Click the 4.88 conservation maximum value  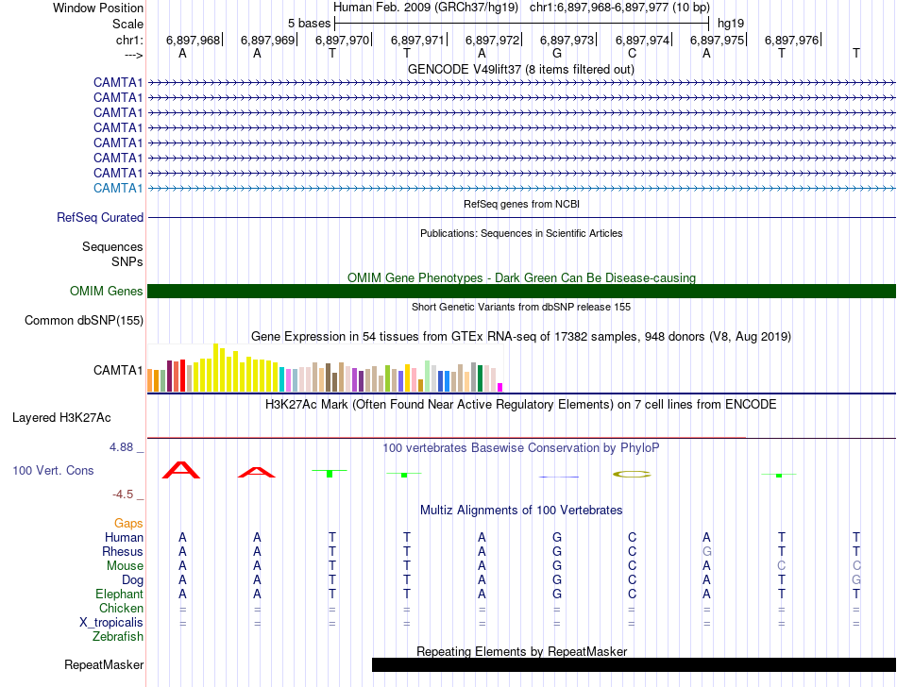click(x=121, y=447)
